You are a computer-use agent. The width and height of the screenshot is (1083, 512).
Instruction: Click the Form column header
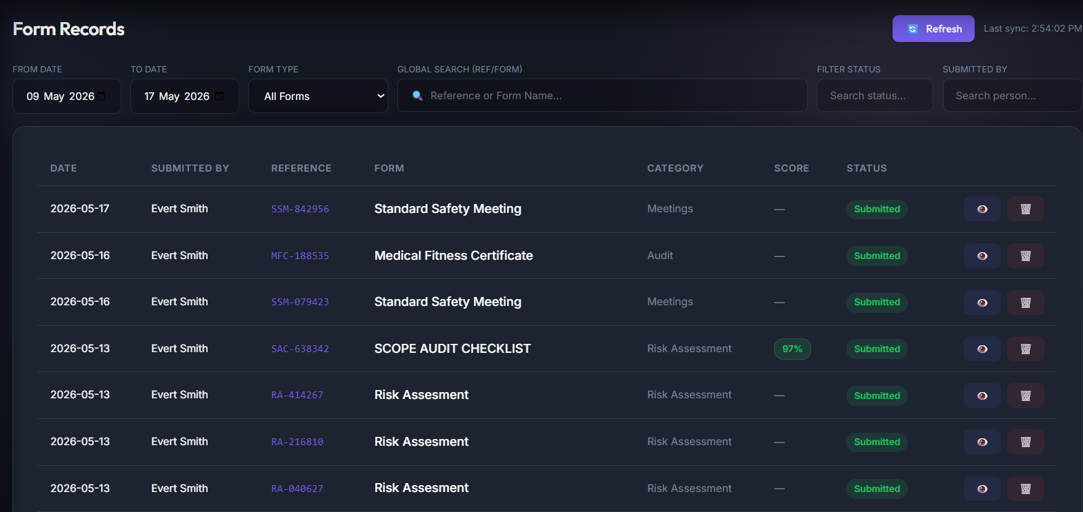(x=389, y=168)
